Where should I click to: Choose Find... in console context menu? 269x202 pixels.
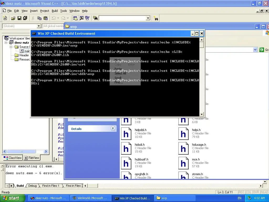118,82
